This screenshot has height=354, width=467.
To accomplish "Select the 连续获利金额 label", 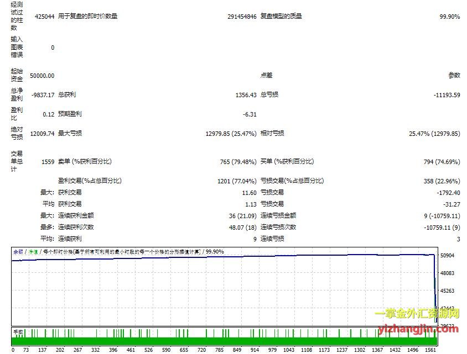I will (76, 216).
